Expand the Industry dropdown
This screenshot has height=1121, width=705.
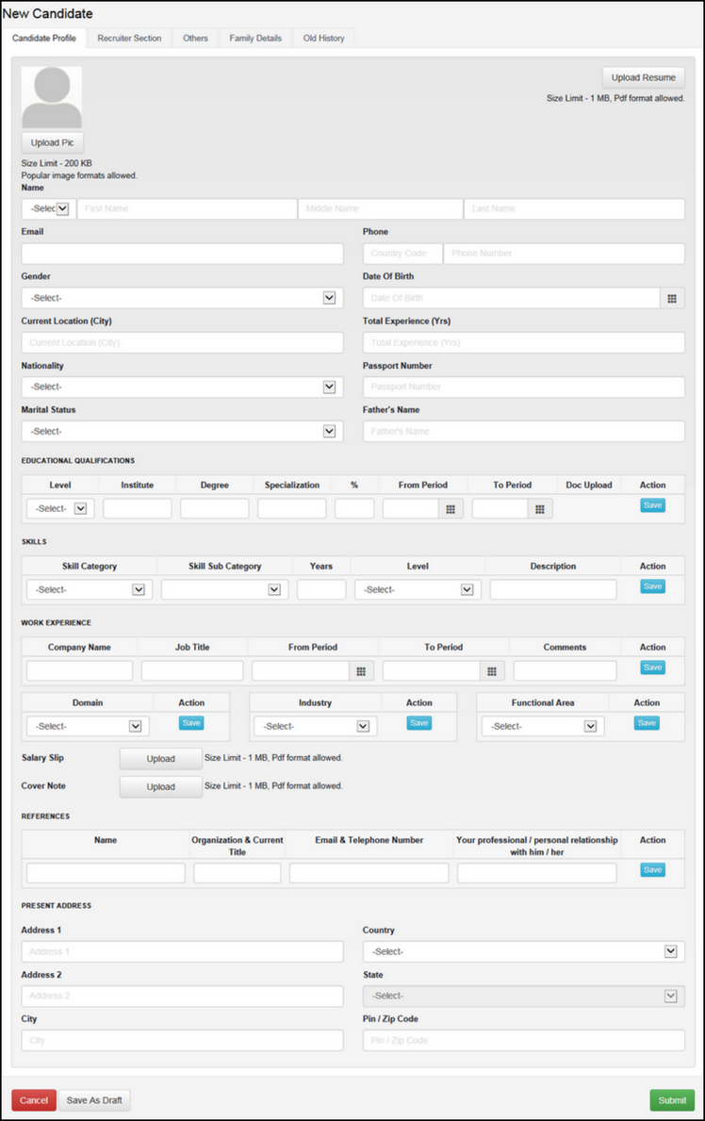pos(316,726)
